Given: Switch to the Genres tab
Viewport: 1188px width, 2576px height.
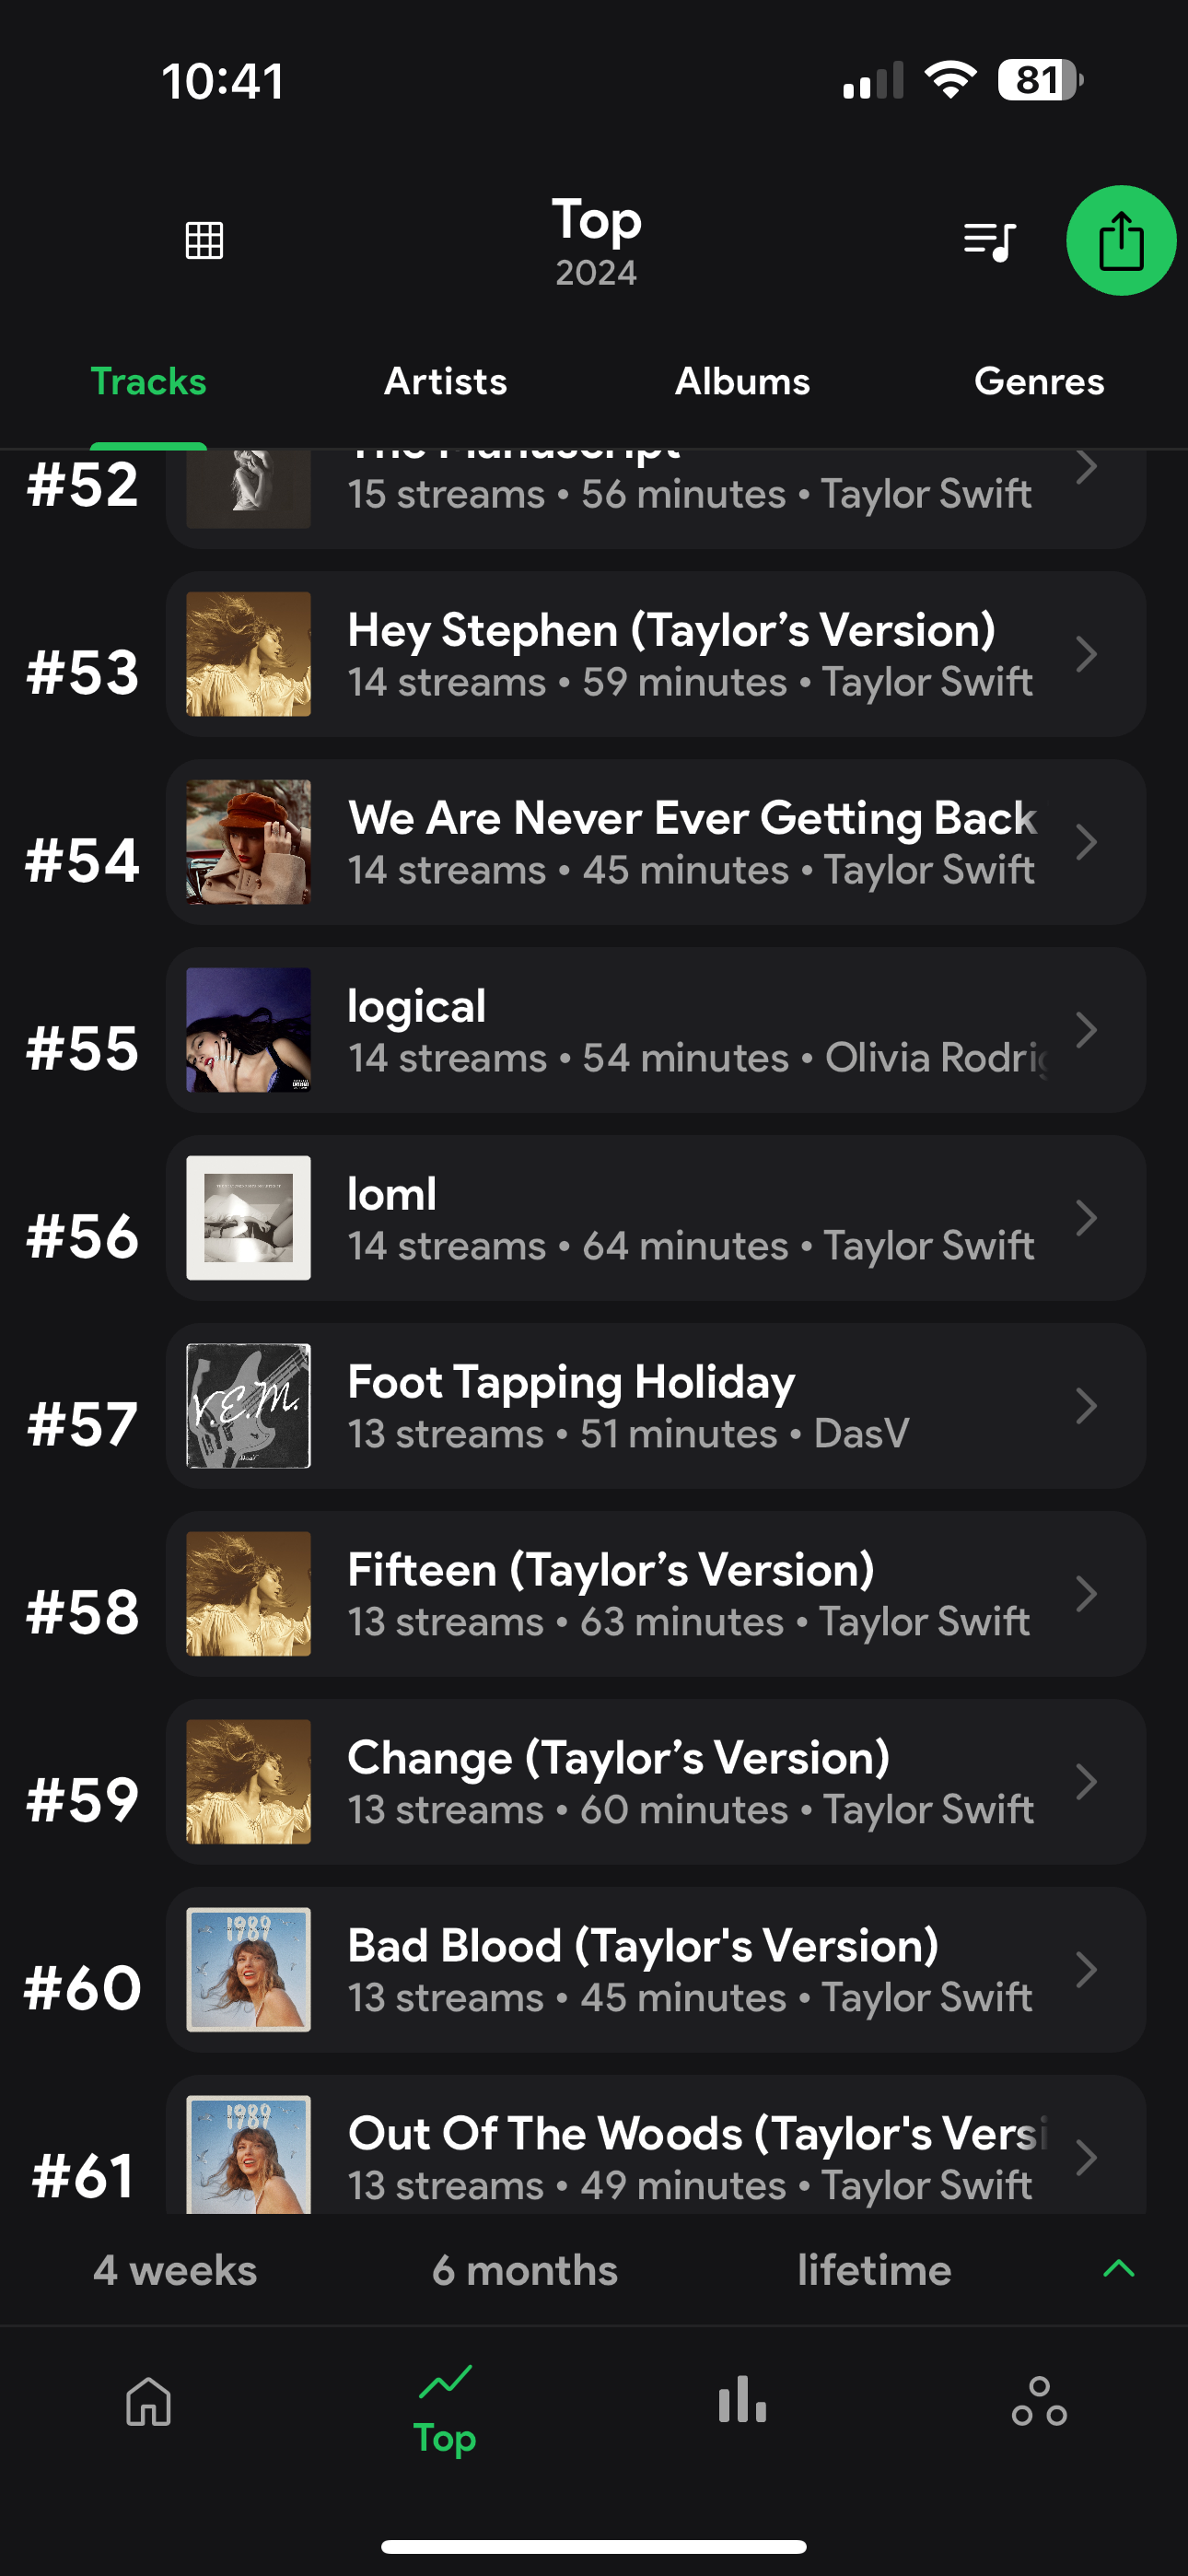Looking at the screenshot, I should [x=1039, y=381].
